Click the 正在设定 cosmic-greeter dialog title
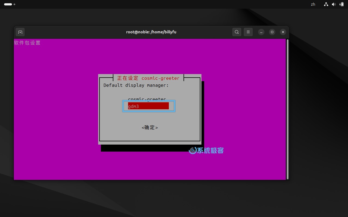348x217 pixels. (x=148, y=78)
